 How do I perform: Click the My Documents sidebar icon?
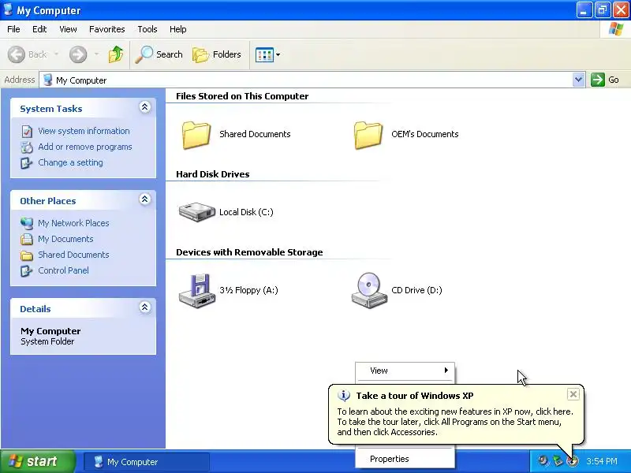pos(27,240)
